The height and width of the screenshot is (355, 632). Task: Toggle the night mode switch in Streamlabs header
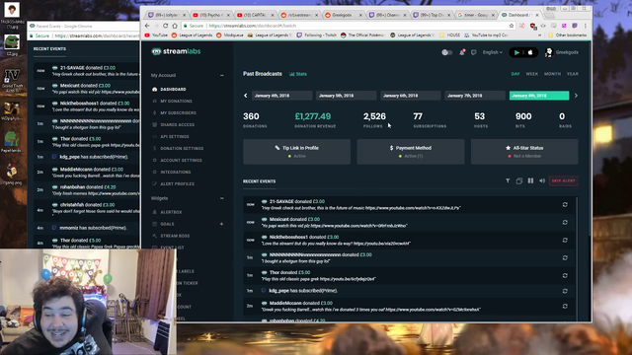pyautogui.click(x=446, y=52)
